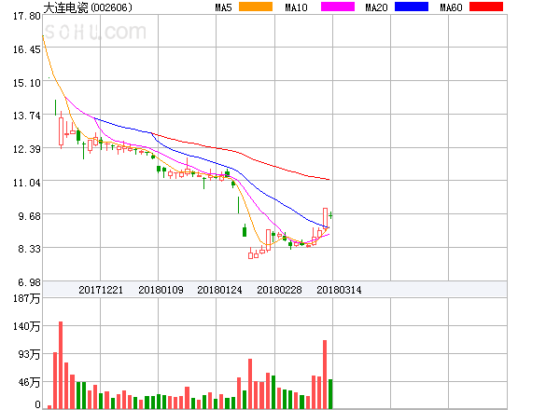560x410 pixels.
Task: Click the stock title 大连电瓷(002606)
Action: point(88,7)
